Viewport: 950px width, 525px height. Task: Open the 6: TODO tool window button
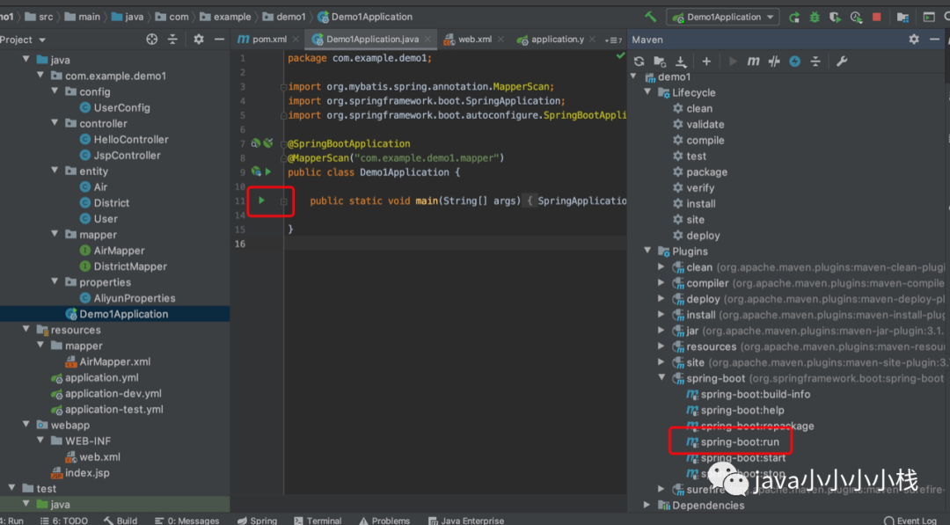point(64,520)
